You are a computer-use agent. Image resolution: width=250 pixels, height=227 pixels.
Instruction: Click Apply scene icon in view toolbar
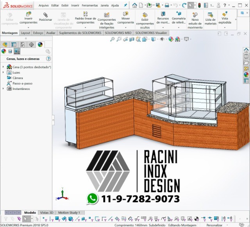[x=177, y=39]
